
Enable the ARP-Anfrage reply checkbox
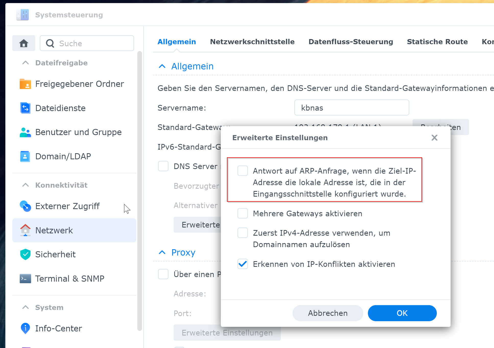click(x=243, y=171)
